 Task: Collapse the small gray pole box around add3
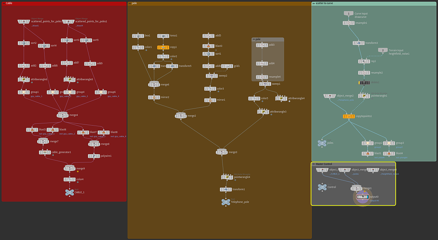coord(254,39)
